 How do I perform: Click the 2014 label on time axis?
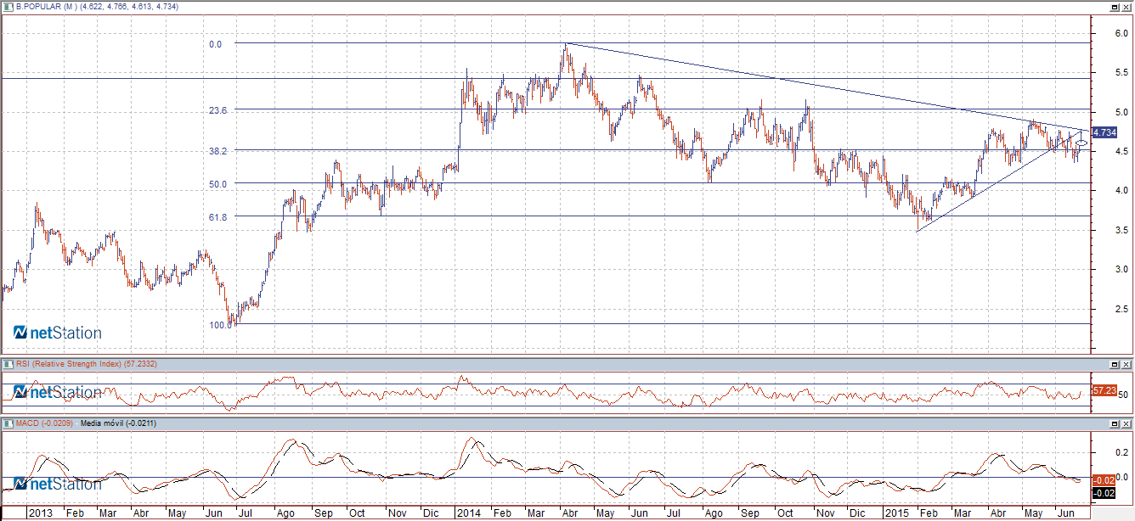coord(468,513)
